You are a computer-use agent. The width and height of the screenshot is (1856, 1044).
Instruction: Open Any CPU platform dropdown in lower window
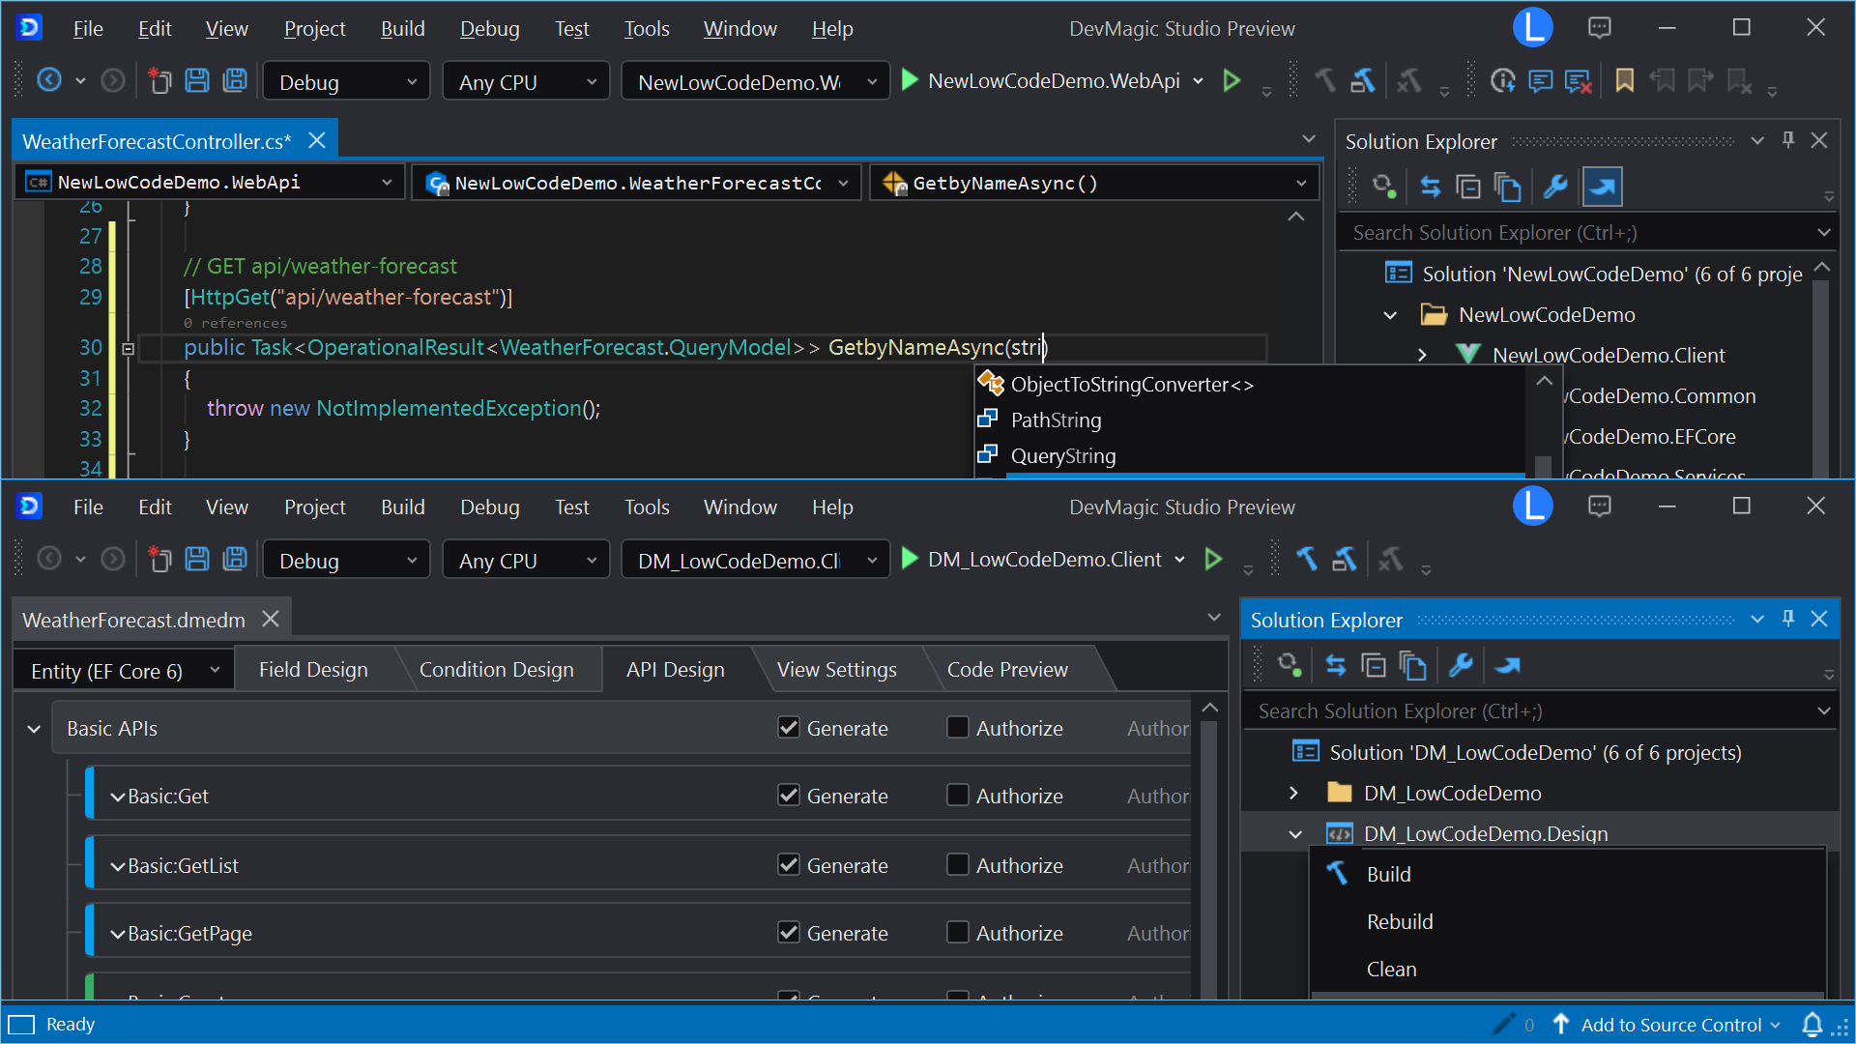pos(526,561)
